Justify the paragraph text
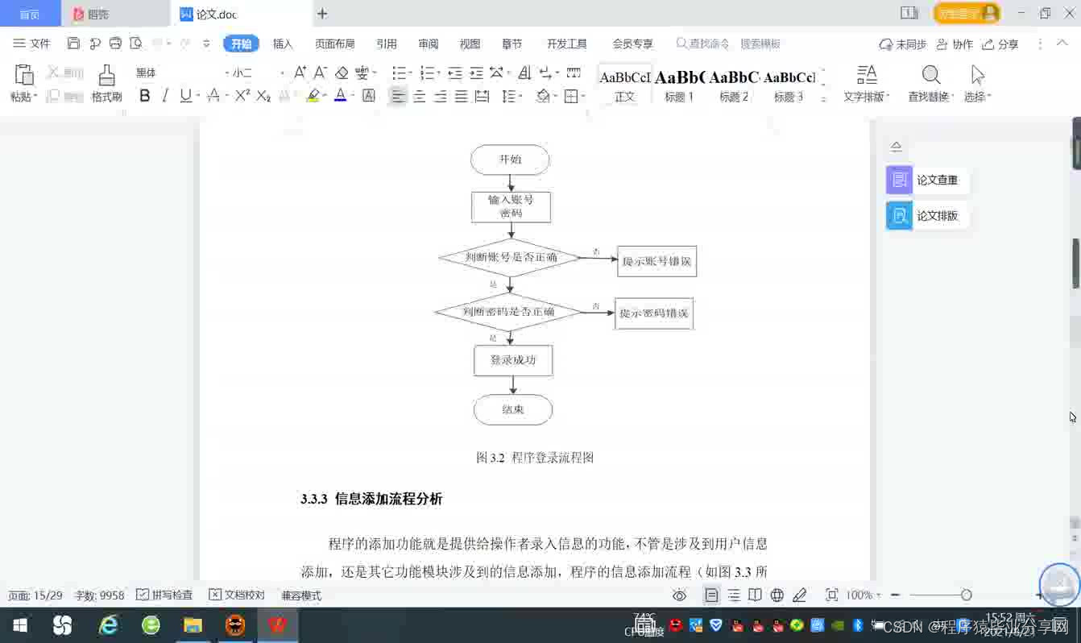The height and width of the screenshot is (643, 1081). [461, 96]
